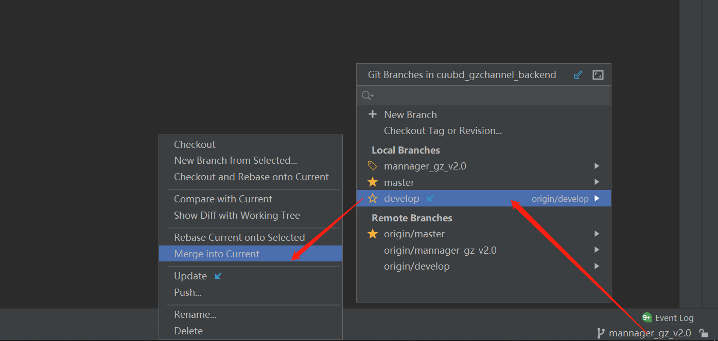718x341 pixels.
Task: Select Compare with Current
Action: point(251,199)
